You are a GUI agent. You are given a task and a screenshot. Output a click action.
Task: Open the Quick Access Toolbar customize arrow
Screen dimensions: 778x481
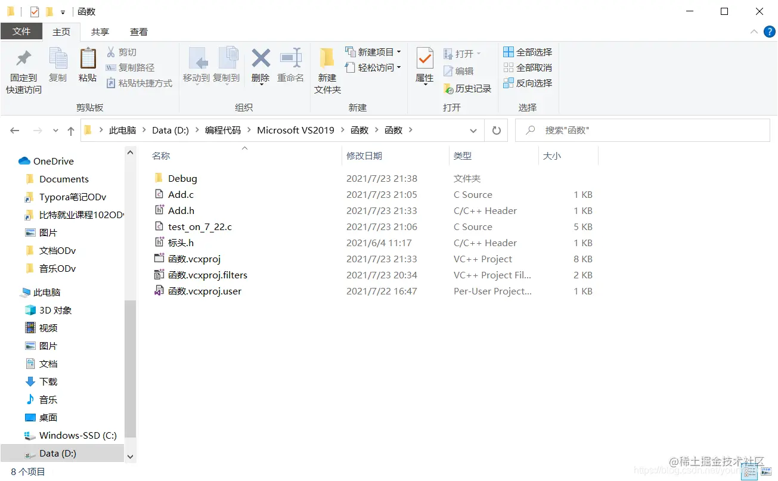[x=63, y=12]
